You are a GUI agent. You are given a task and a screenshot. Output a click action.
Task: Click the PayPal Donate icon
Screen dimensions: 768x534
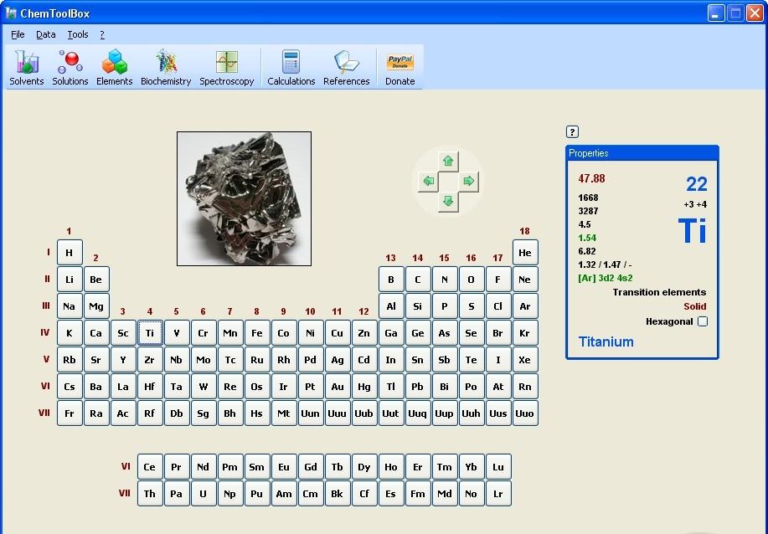click(399, 67)
